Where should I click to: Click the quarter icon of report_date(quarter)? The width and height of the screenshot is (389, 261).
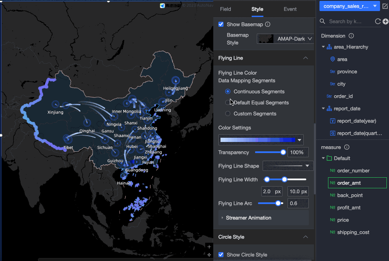(333, 133)
